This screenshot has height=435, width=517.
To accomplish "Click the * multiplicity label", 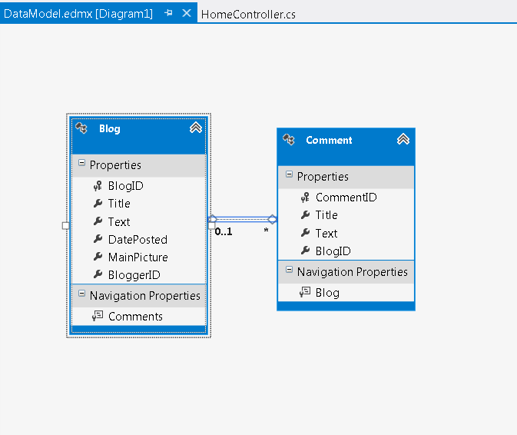I will coord(266,231).
